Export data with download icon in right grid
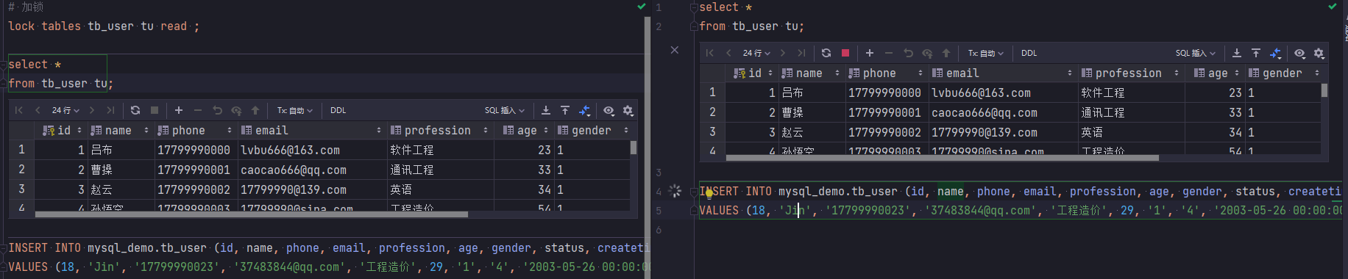 click(x=1237, y=53)
